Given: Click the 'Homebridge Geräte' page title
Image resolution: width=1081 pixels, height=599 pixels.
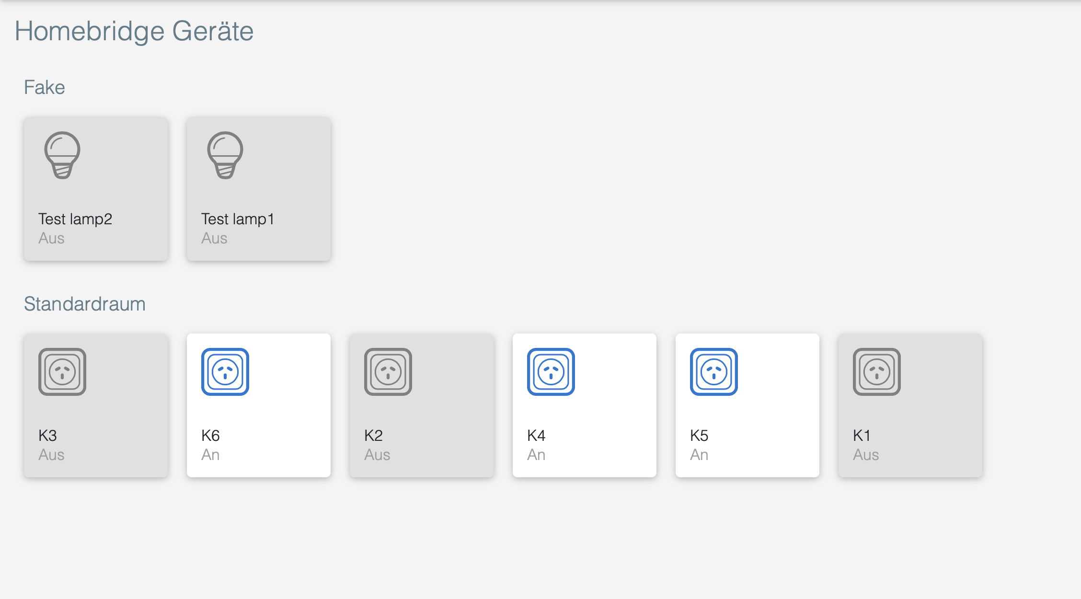Looking at the screenshot, I should pyautogui.click(x=134, y=31).
